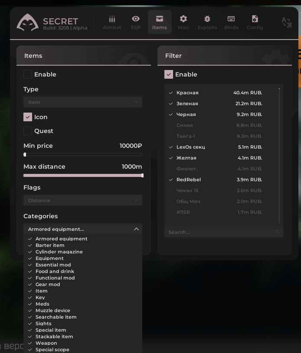Click the Filter list scrollbar
Viewport: 301px width, 353px height.
pos(279,156)
